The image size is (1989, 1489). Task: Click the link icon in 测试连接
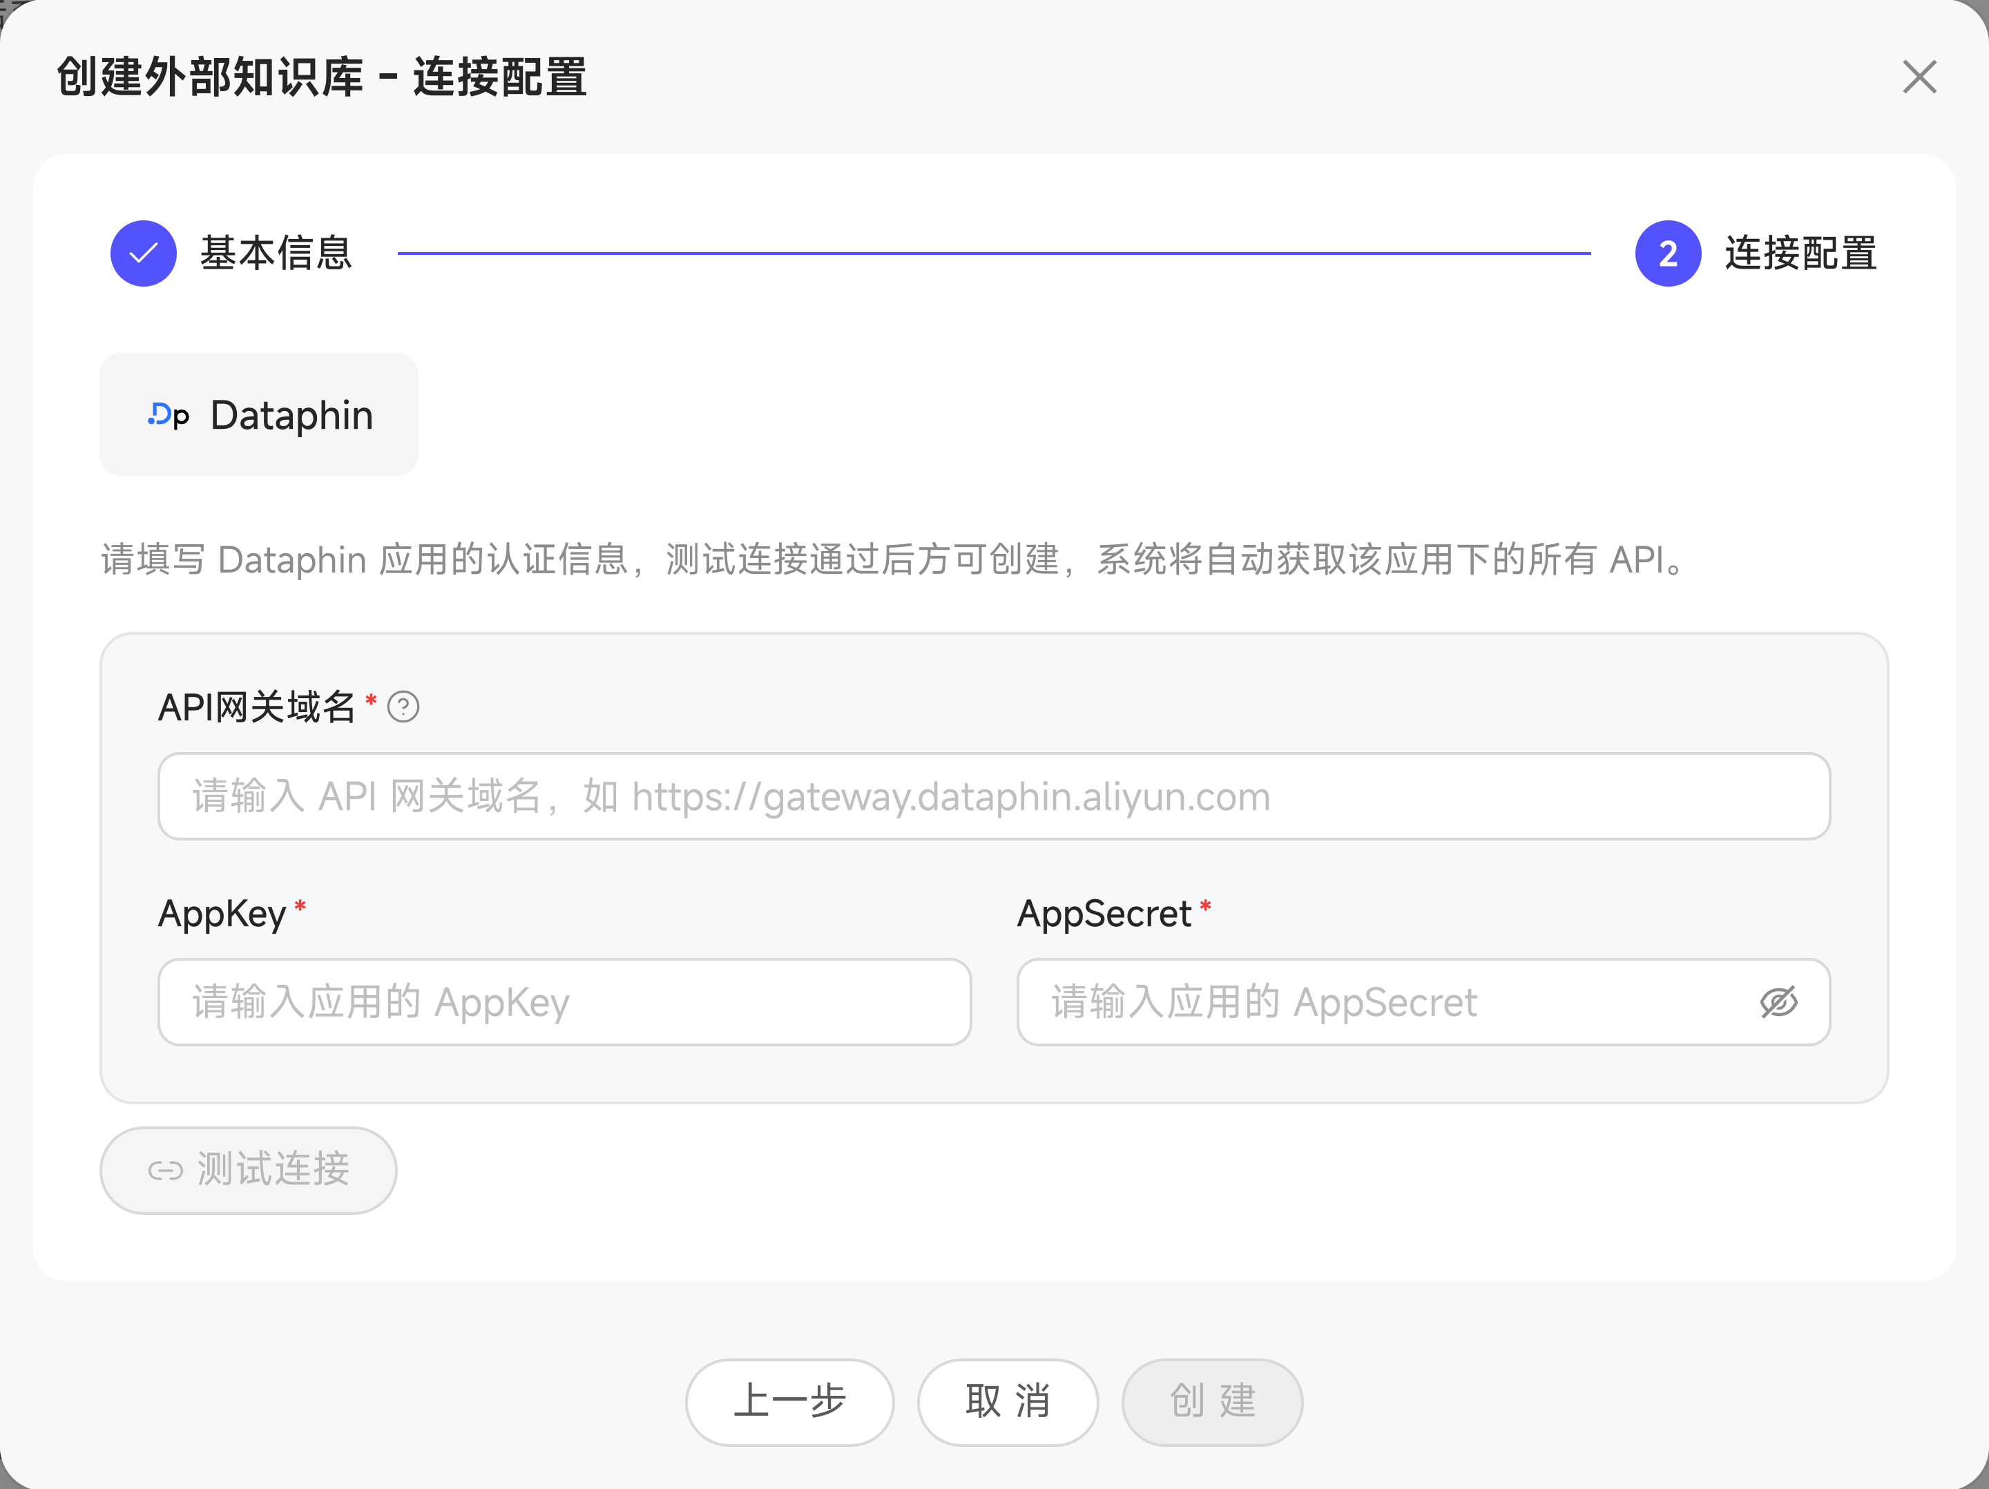[x=166, y=1171]
